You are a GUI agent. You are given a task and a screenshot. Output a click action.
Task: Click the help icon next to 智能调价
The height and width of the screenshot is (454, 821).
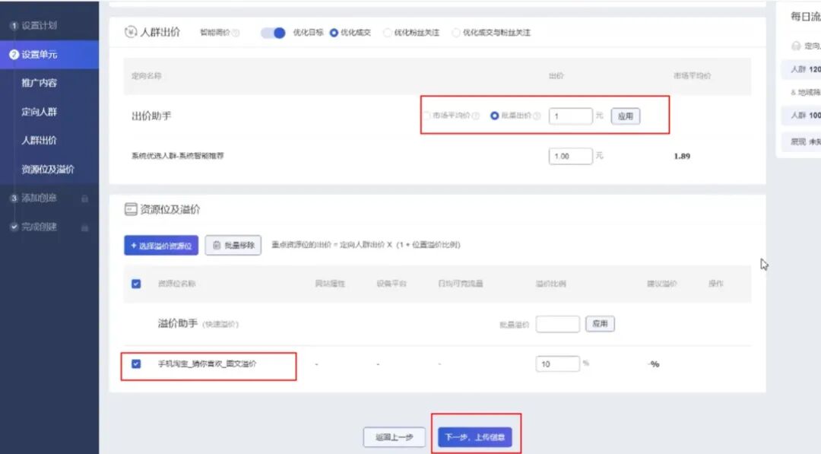pos(236,33)
